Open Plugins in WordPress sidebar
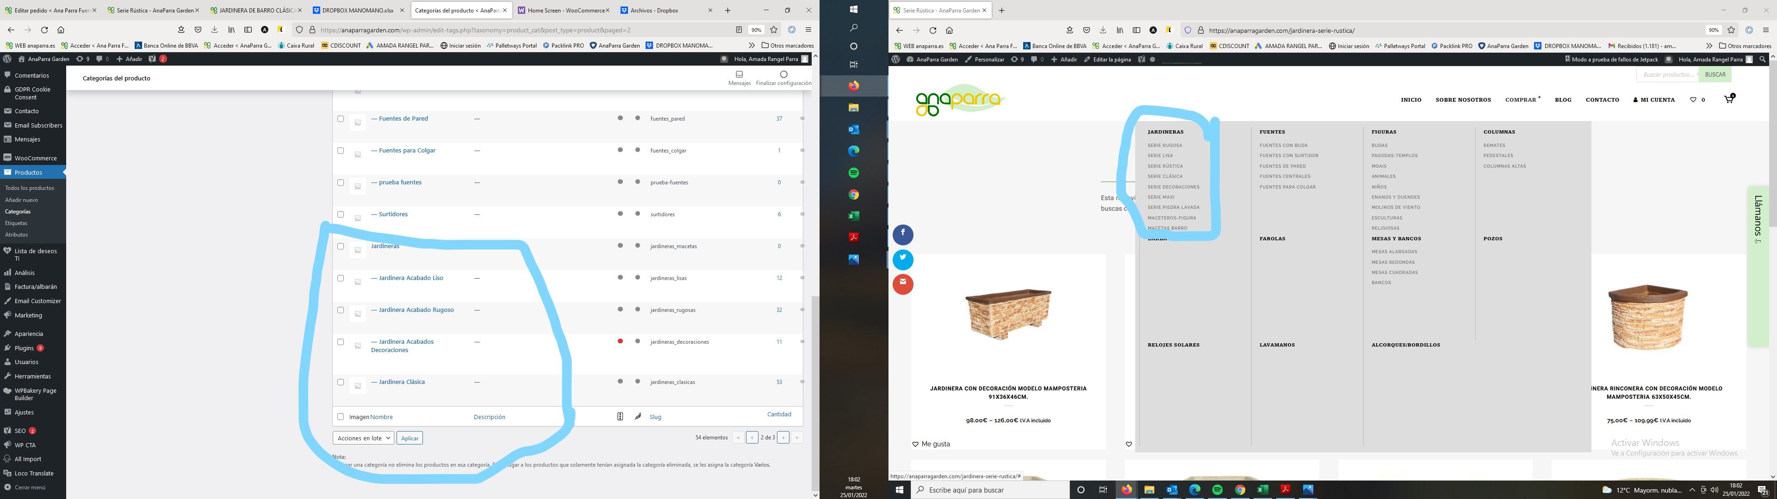The height and width of the screenshot is (499, 1777). [24, 348]
